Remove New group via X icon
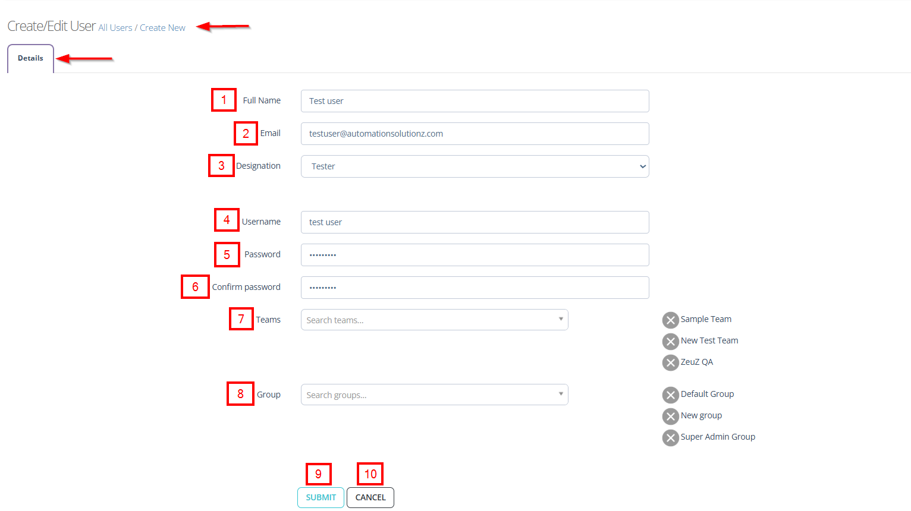 point(670,417)
